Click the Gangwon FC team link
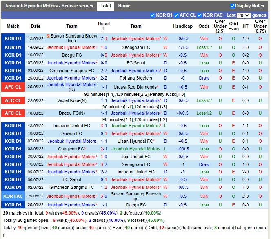The height and width of the screenshot is (239, 271). [x=71, y=149]
